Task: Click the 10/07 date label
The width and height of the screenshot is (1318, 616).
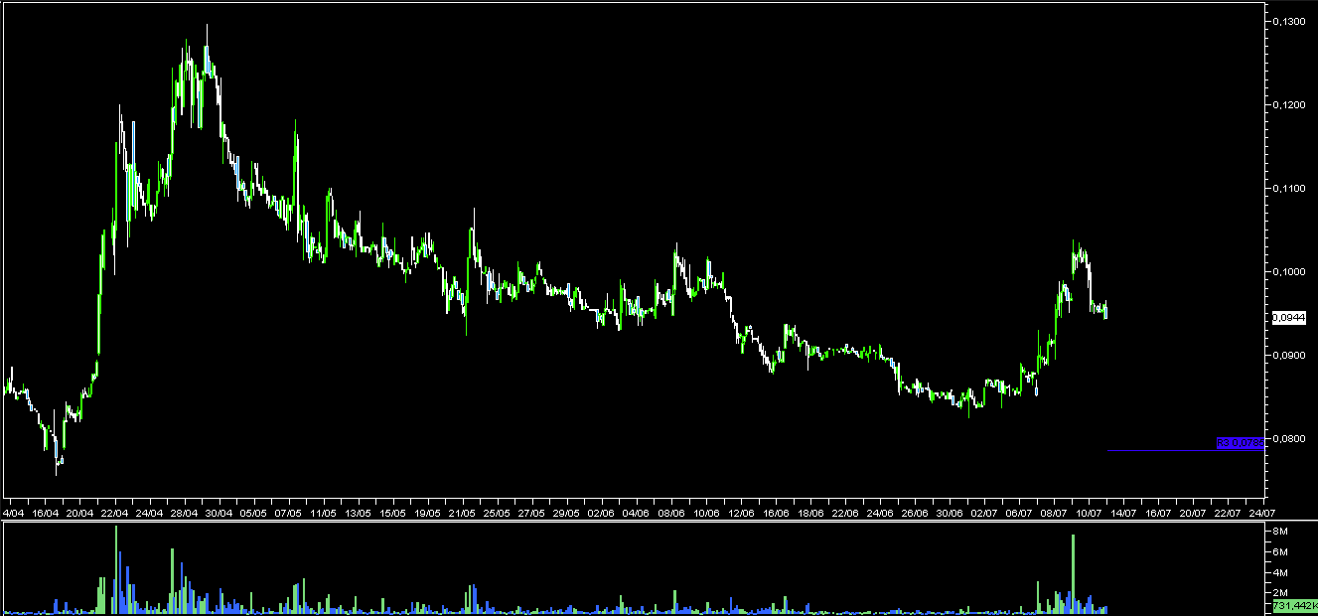Action: tap(1088, 514)
